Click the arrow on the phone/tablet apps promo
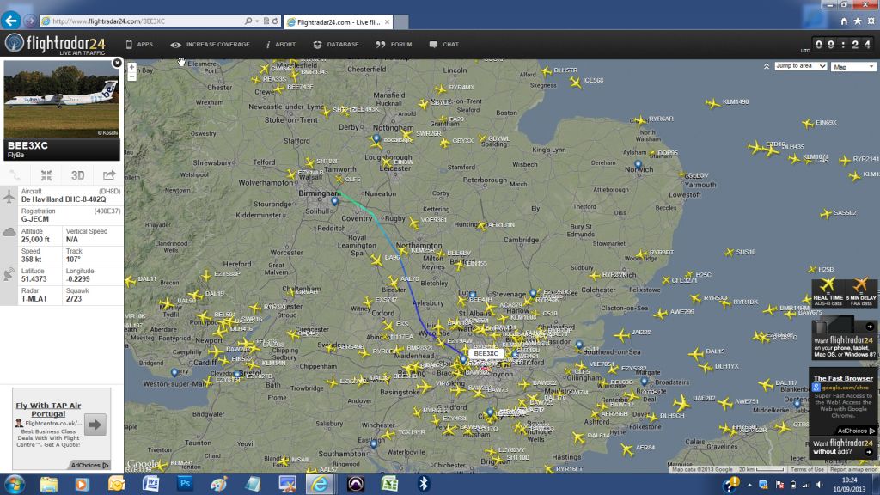This screenshot has height=495, width=880. (x=870, y=327)
